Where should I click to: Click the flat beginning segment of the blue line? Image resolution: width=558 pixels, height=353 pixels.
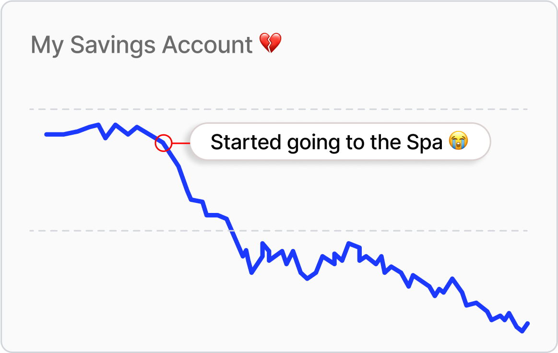click(55, 134)
